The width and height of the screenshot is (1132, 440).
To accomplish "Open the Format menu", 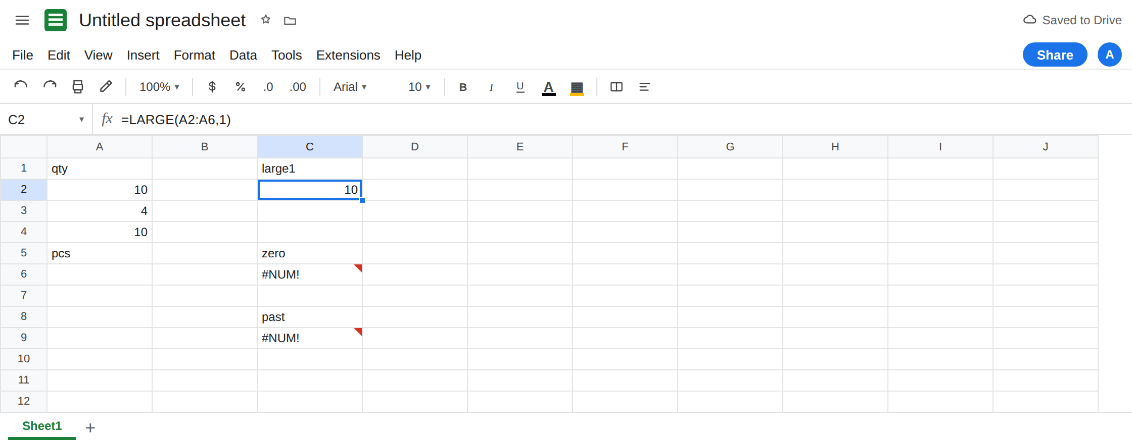I will (x=195, y=55).
